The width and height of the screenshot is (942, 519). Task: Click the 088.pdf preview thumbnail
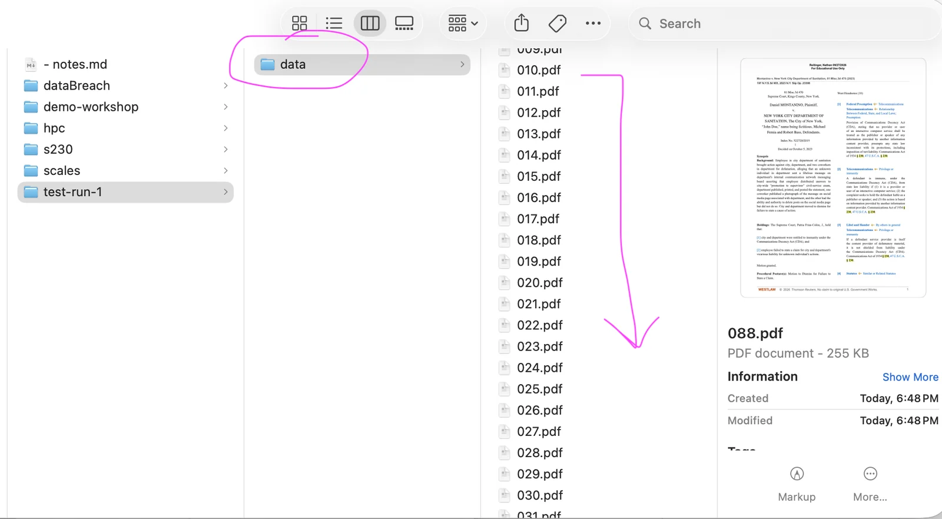833,177
